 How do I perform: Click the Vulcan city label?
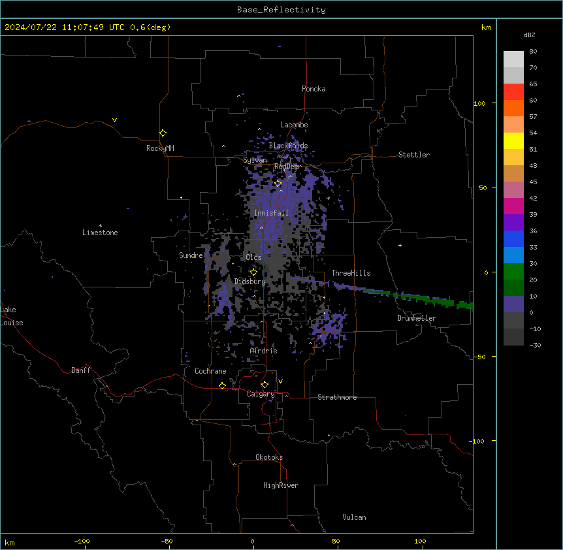click(x=355, y=517)
